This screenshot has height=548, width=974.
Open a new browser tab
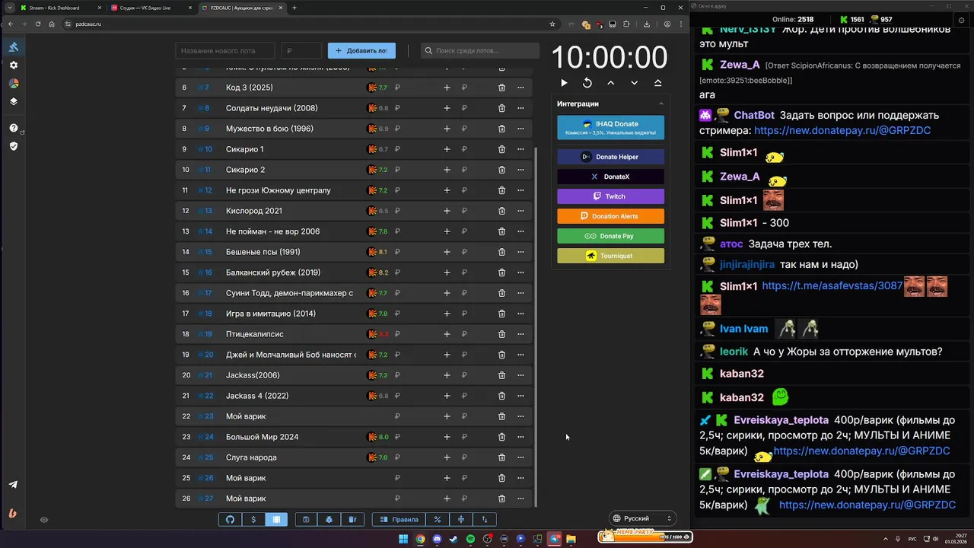pyautogui.click(x=294, y=8)
